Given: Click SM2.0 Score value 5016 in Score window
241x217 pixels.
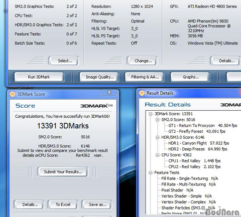Looking at the screenshot, I should (85, 137).
